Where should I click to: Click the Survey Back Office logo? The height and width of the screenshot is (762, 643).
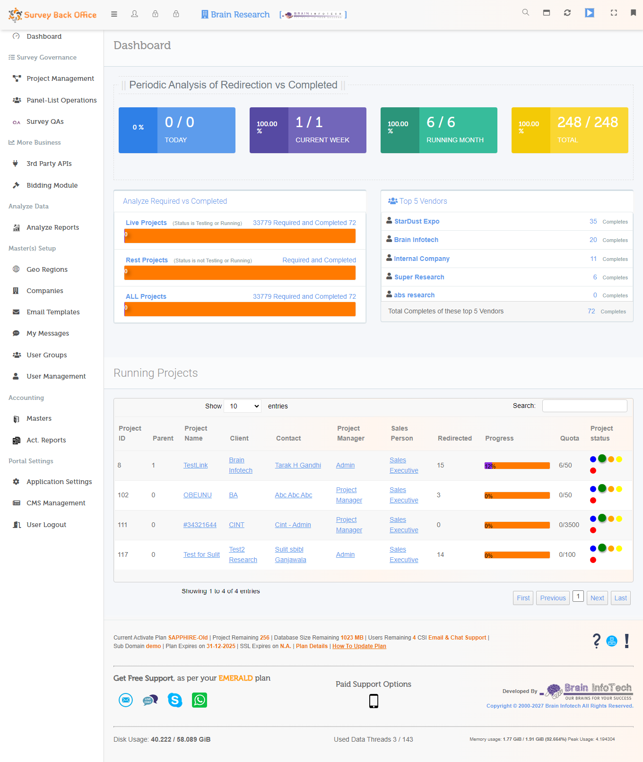52,15
